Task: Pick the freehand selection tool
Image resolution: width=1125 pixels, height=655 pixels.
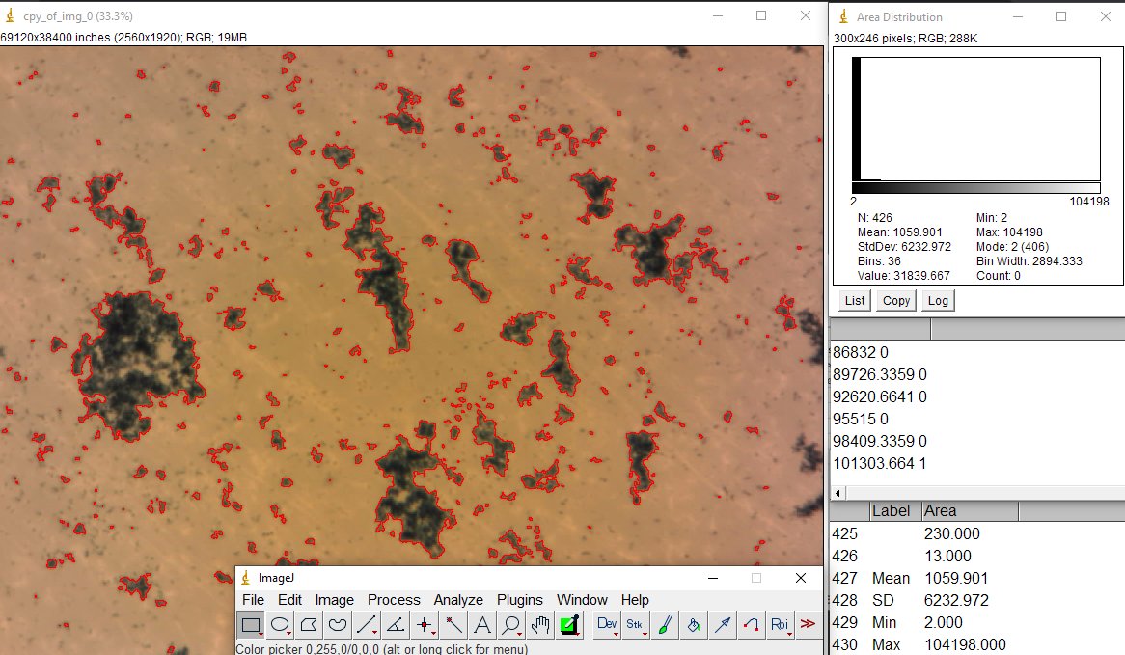Action: point(337,625)
